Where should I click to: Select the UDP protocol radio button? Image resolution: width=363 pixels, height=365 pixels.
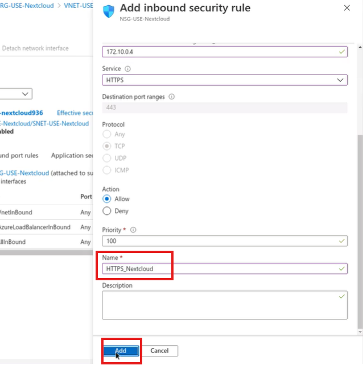coord(107,158)
